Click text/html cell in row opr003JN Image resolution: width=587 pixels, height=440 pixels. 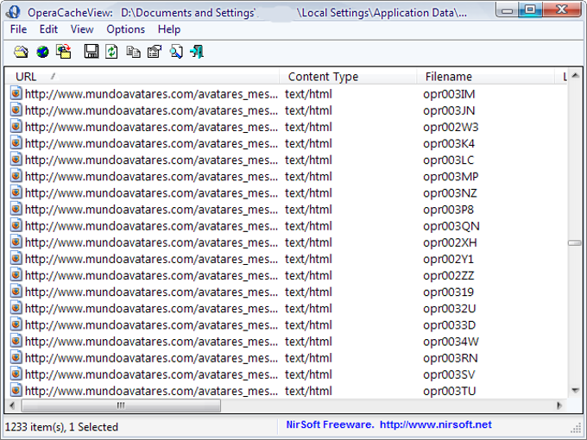point(308,110)
